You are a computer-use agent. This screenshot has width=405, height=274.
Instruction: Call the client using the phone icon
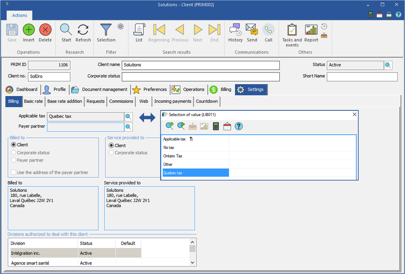click(268, 33)
